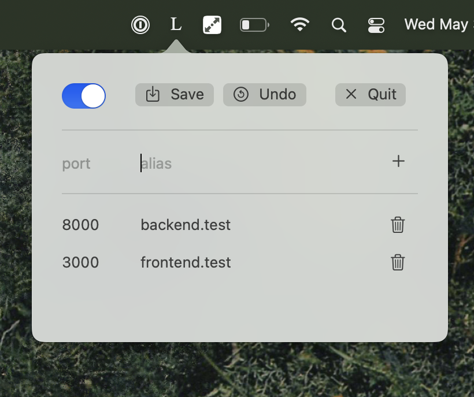Select the backend.test alias text
This screenshot has height=397, width=474.
(186, 225)
